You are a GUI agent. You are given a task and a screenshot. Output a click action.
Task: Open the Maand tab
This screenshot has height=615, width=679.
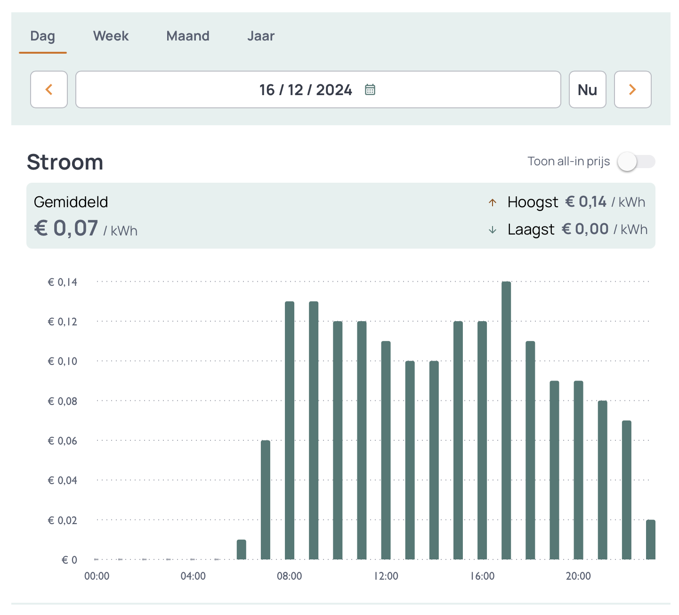(188, 36)
